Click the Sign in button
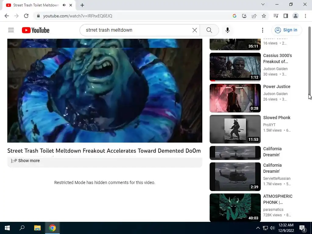 tap(286, 30)
